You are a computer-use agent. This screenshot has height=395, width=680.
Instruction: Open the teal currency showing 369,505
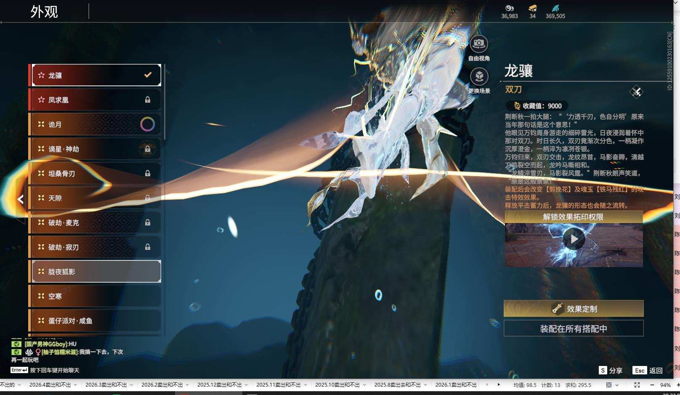pos(555,8)
